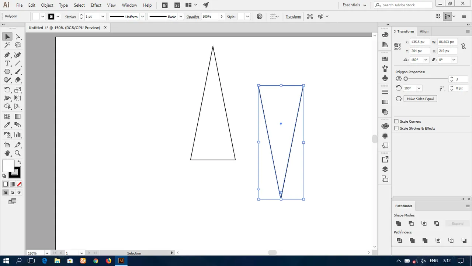
Task: Select the Type tool
Action: click(7, 63)
